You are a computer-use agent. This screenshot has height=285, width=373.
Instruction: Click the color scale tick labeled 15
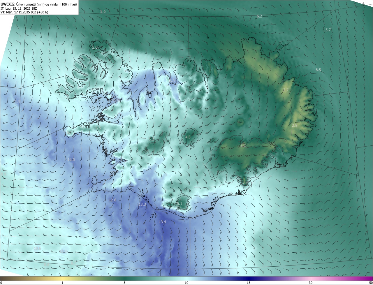pyautogui.click(x=249, y=283)
